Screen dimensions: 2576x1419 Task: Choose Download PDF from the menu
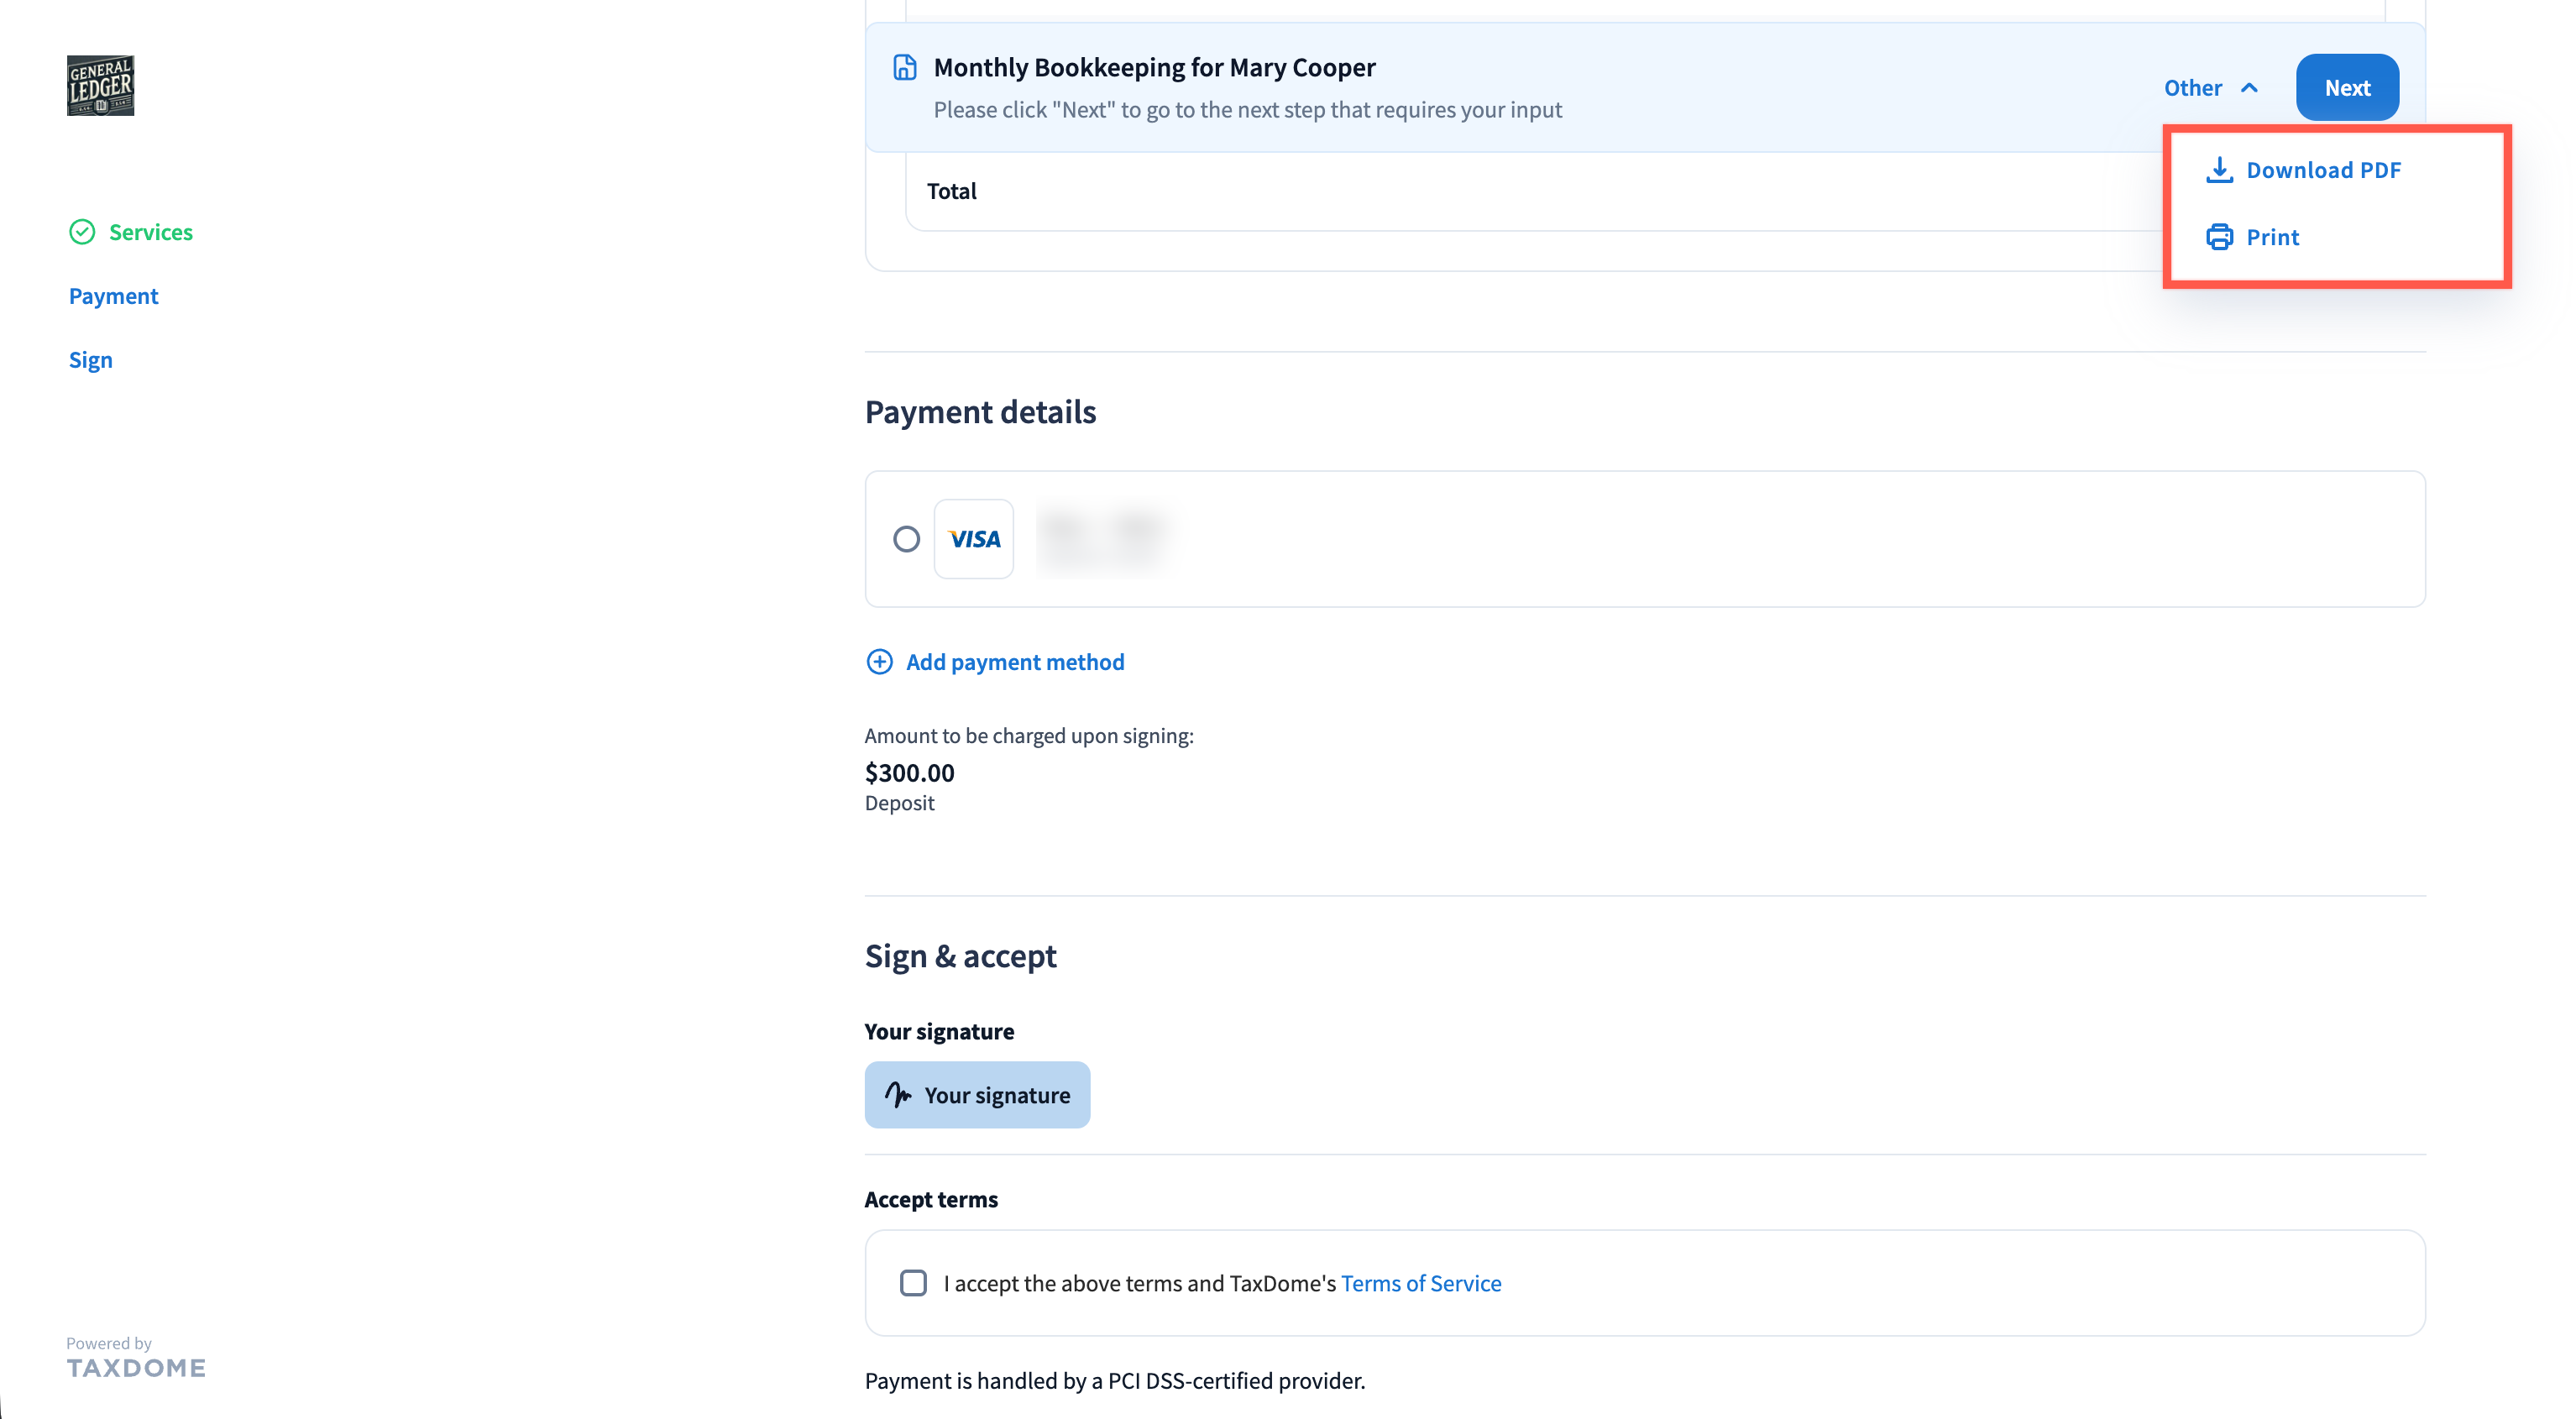[x=2304, y=170]
